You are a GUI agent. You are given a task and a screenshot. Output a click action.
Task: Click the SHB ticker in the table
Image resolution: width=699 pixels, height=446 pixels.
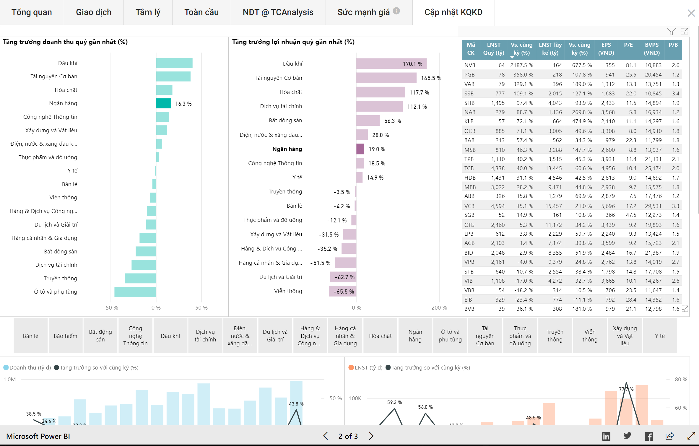[469, 103]
